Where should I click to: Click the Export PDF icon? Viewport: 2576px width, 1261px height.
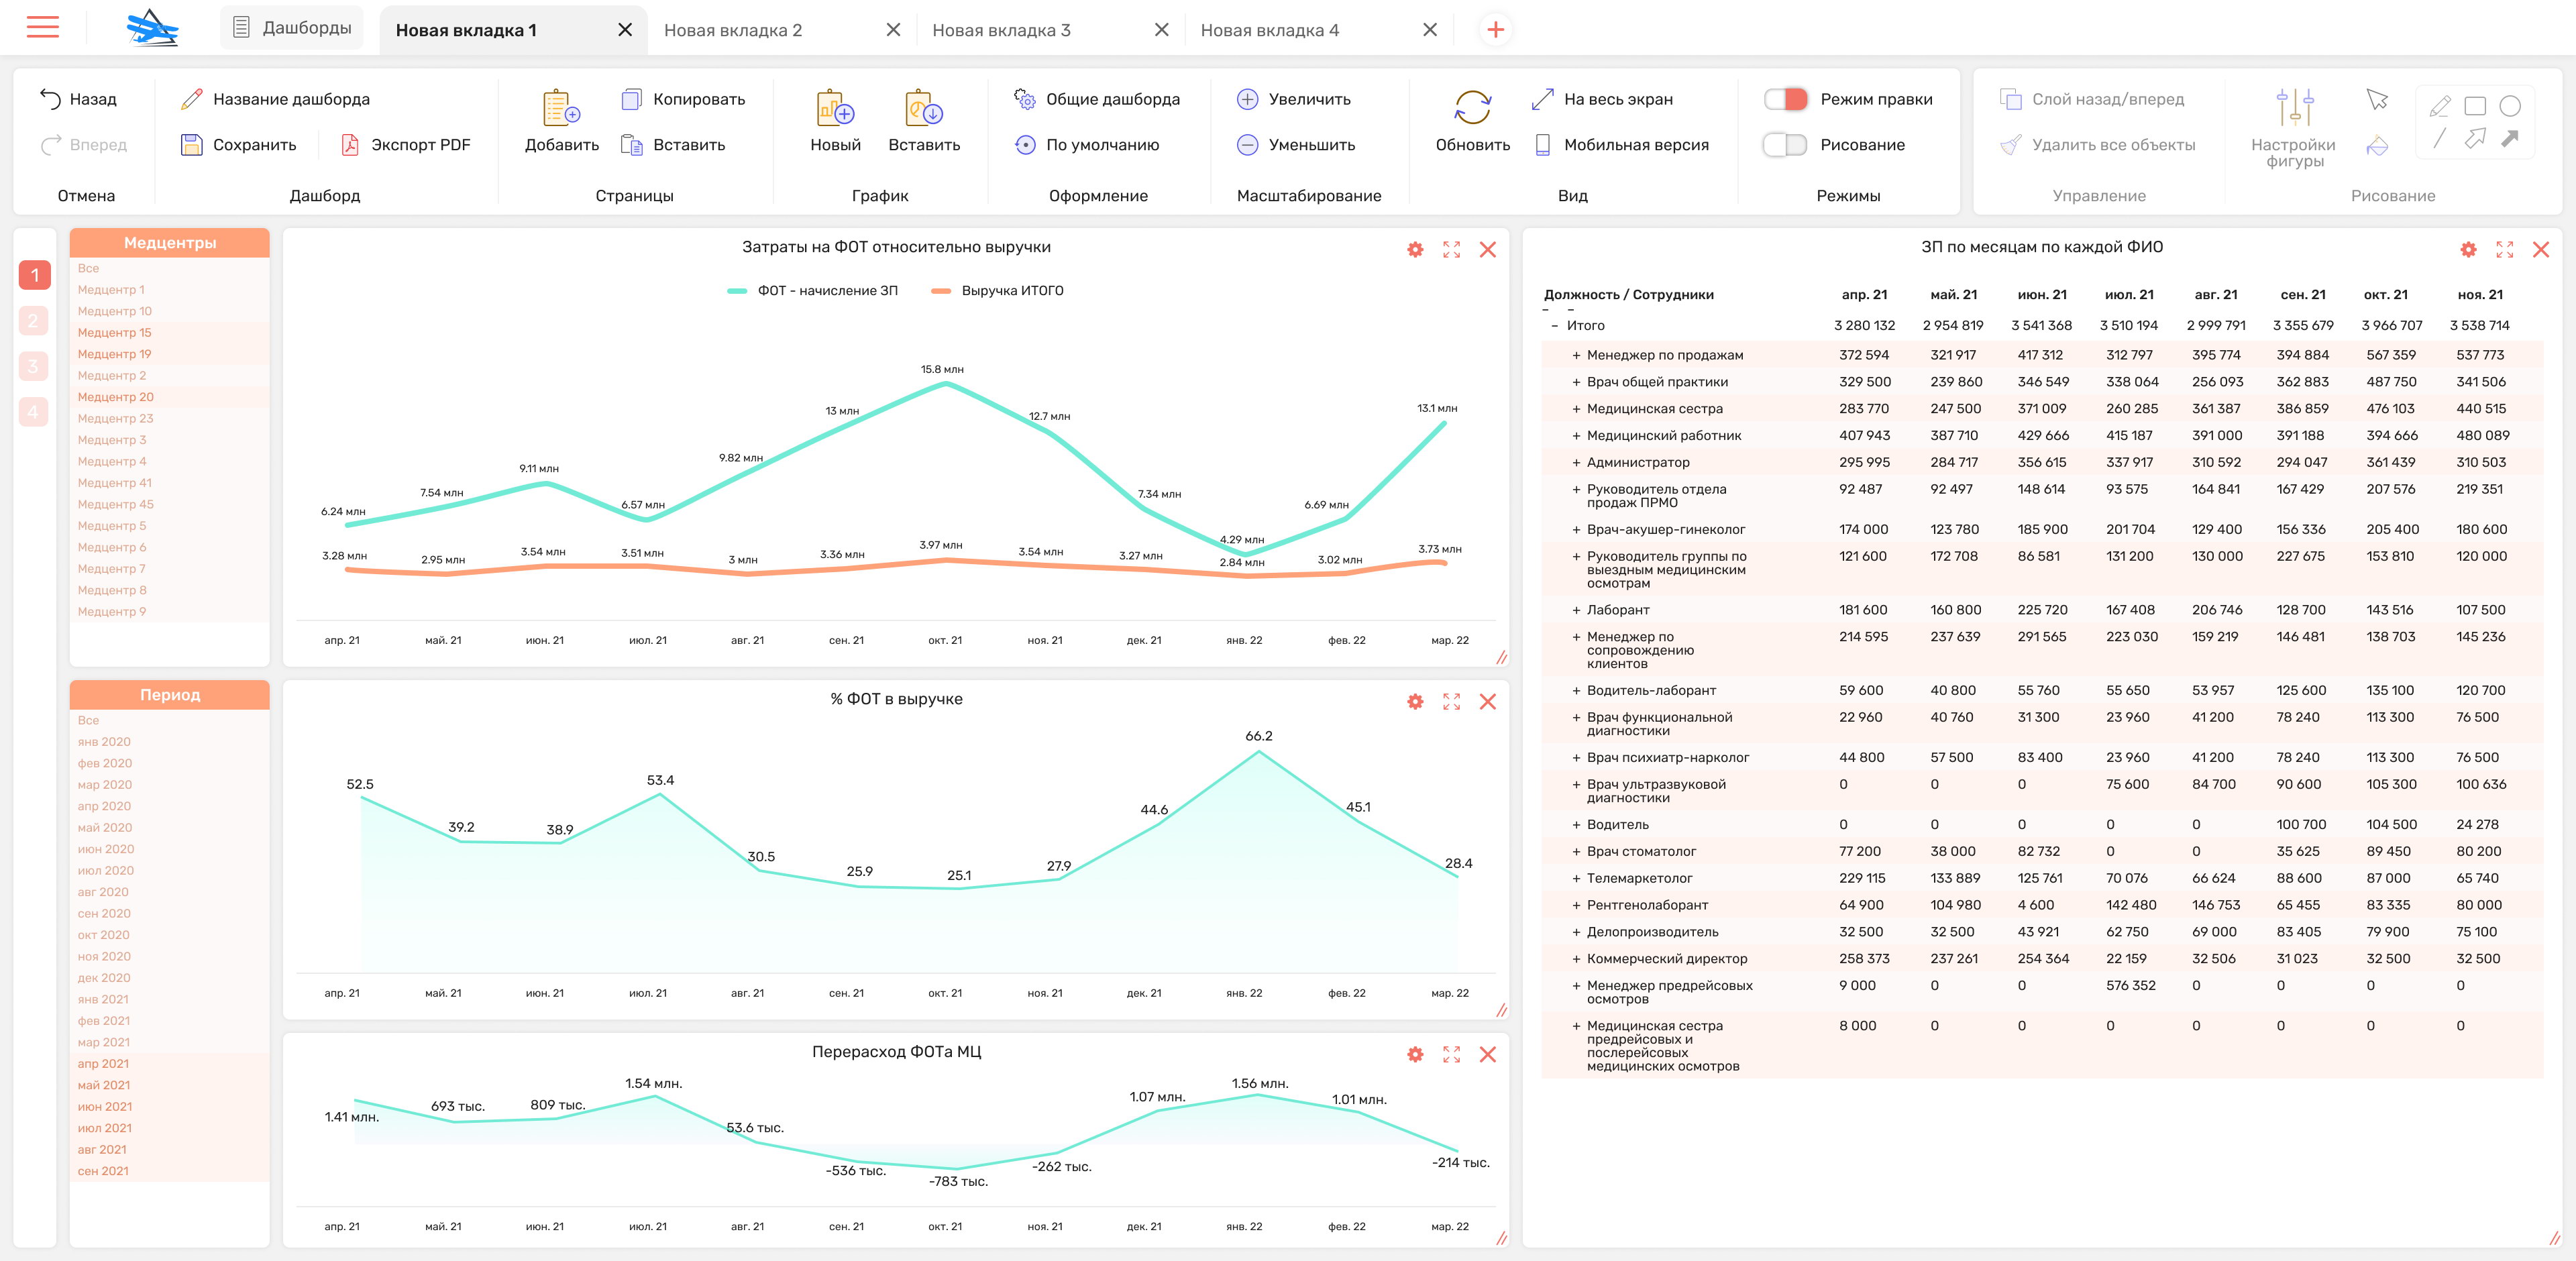coord(350,145)
